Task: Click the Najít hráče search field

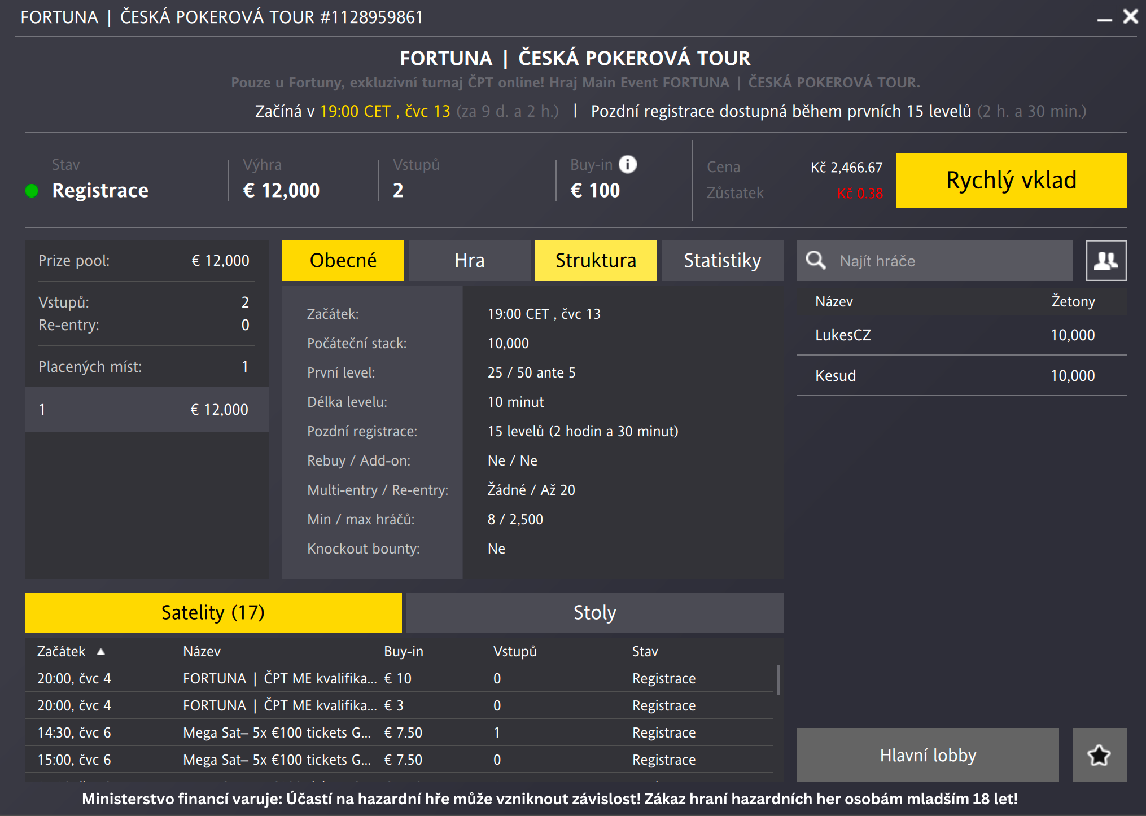Action: pos(931,261)
